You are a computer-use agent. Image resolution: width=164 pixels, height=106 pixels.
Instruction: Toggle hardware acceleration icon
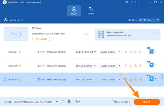click(x=69, y=102)
